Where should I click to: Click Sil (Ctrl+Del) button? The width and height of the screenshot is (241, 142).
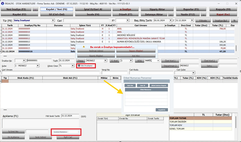click(57, 15)
